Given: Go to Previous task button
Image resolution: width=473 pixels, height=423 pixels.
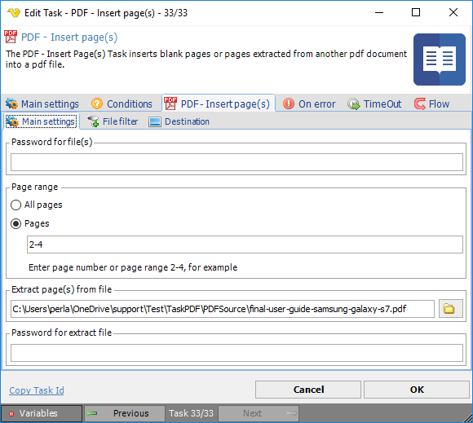Looking at the screenshot, I should [x=124, y=413].
